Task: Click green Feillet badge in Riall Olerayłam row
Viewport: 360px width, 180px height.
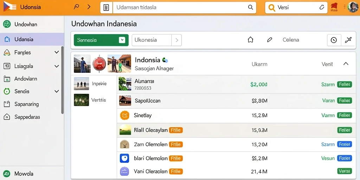Action: [x=345, y=130]
